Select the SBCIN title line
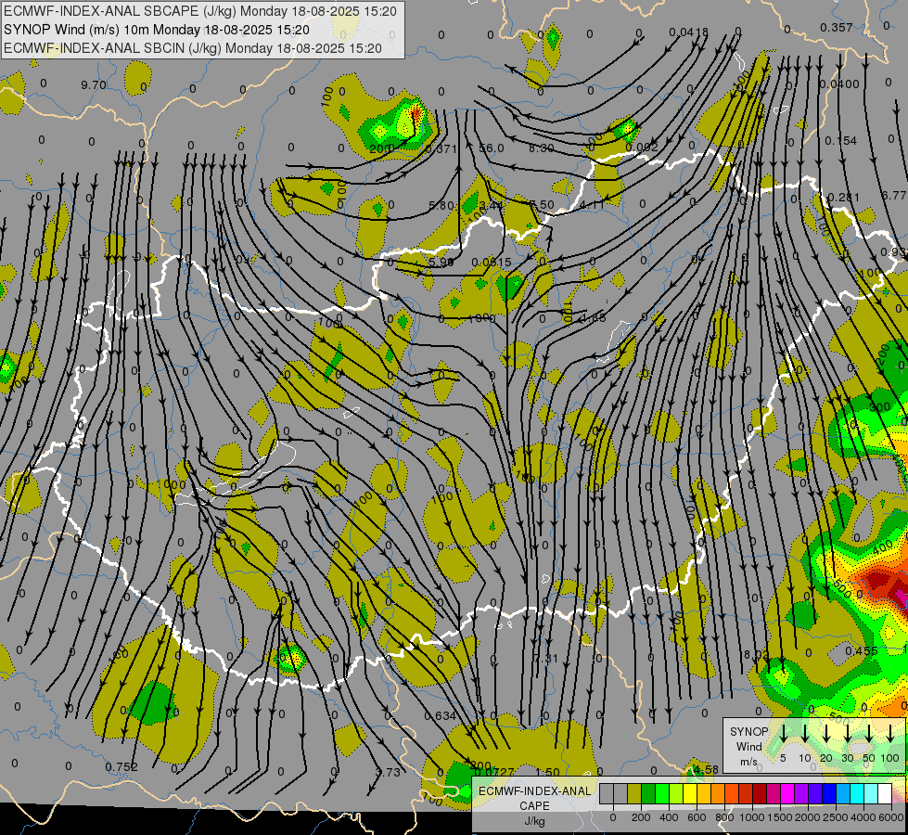 click(193, 48)
